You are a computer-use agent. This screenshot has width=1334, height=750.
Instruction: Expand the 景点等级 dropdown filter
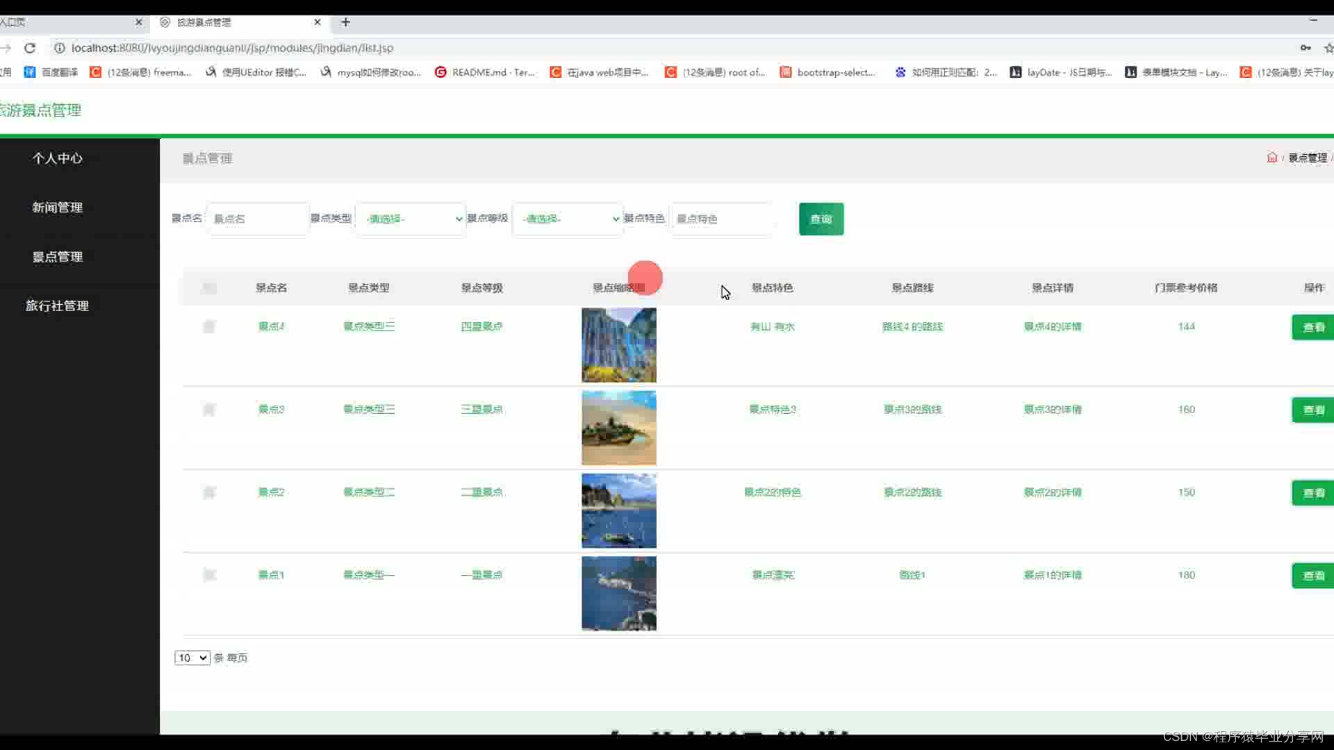568,219
